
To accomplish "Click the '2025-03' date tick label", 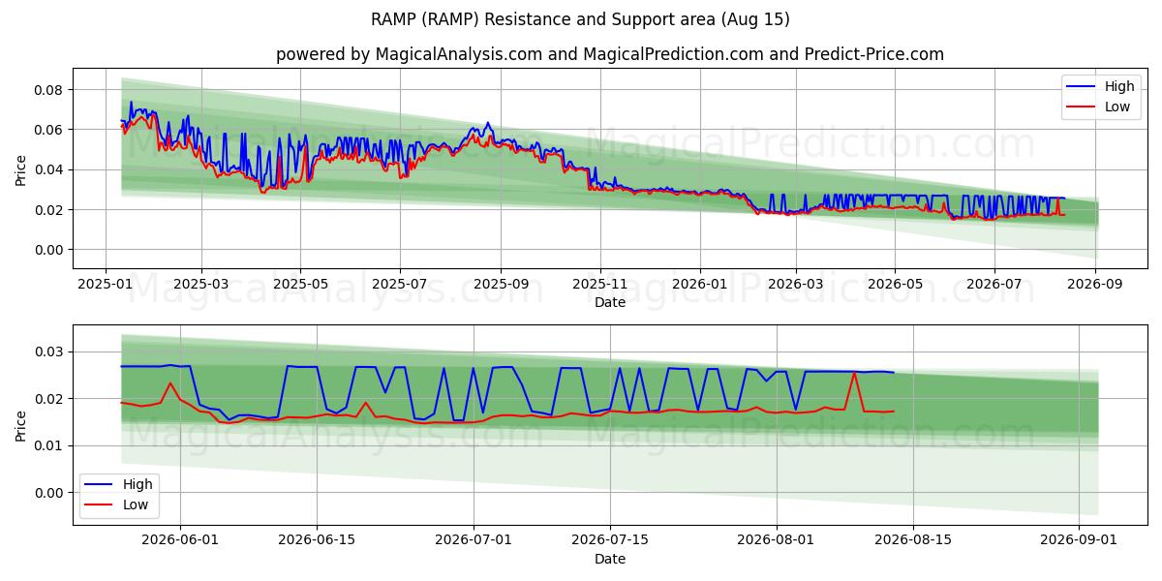I will coord(201,285).
